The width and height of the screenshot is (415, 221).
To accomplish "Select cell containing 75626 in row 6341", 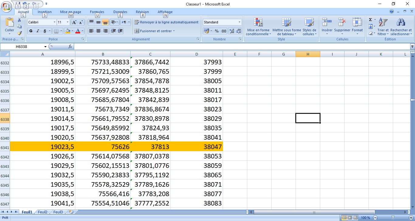I will click(103, 147).
